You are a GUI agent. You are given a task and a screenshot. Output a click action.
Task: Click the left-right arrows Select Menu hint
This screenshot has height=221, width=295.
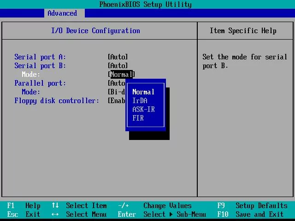79,214
